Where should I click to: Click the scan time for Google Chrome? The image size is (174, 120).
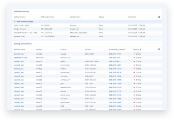point(137,29)
